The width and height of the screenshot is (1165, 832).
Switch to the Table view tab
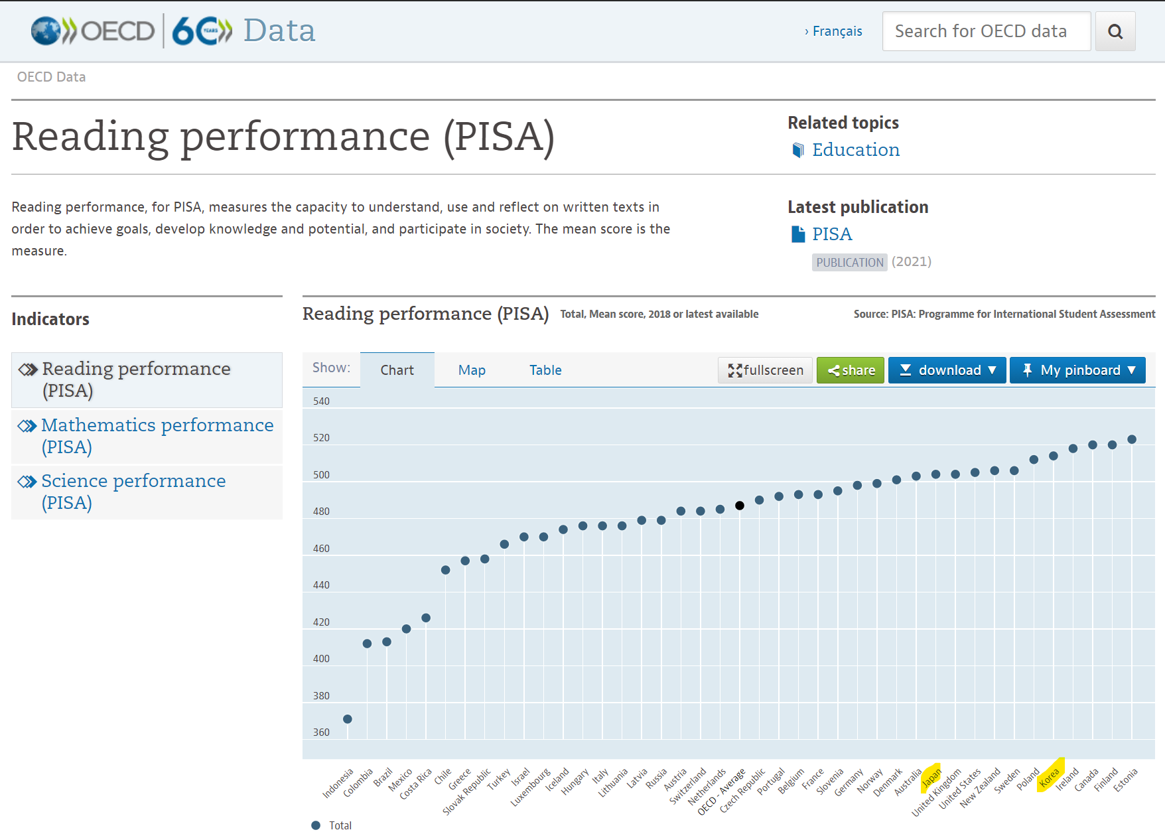point(545,370)
